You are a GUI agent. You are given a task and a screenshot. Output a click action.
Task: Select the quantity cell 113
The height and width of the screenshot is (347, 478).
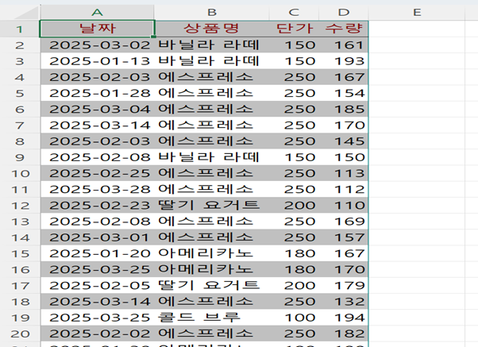(x=344, y=173)
